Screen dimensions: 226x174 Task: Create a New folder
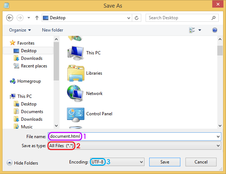click(x=53, y=30)
